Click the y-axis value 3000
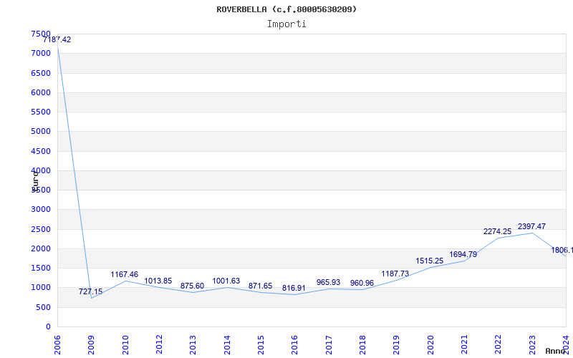 tap(41, 209)
